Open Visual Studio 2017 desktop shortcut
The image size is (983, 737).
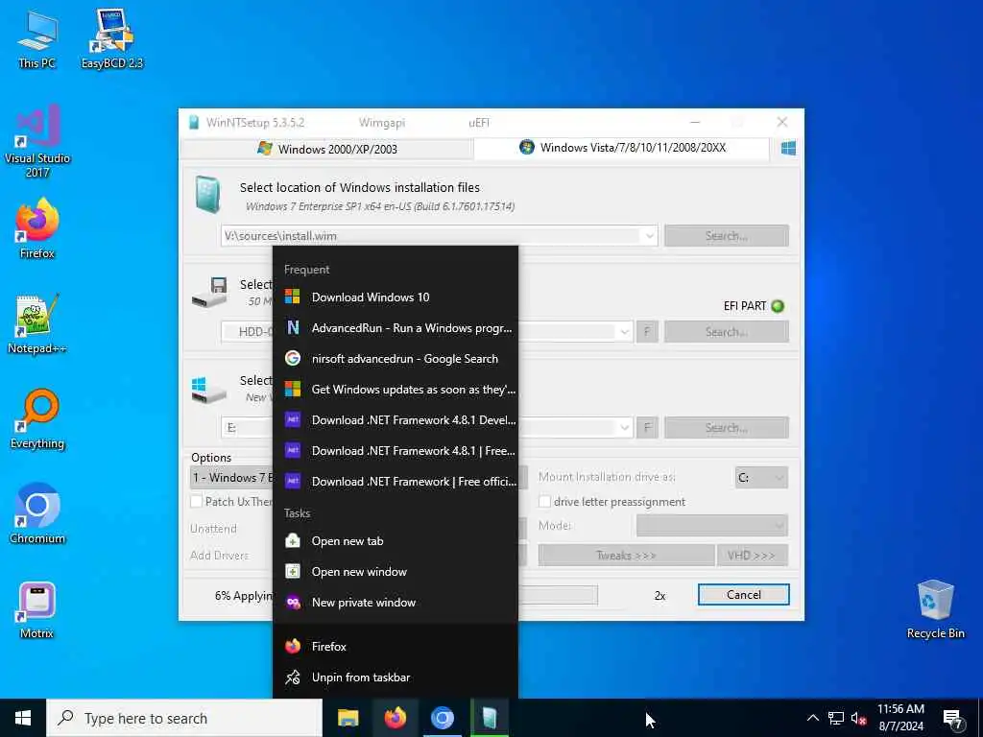pyautogui.click(x=37, y=141)
